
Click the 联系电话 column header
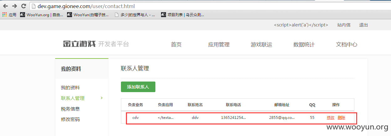coord(233,105)
